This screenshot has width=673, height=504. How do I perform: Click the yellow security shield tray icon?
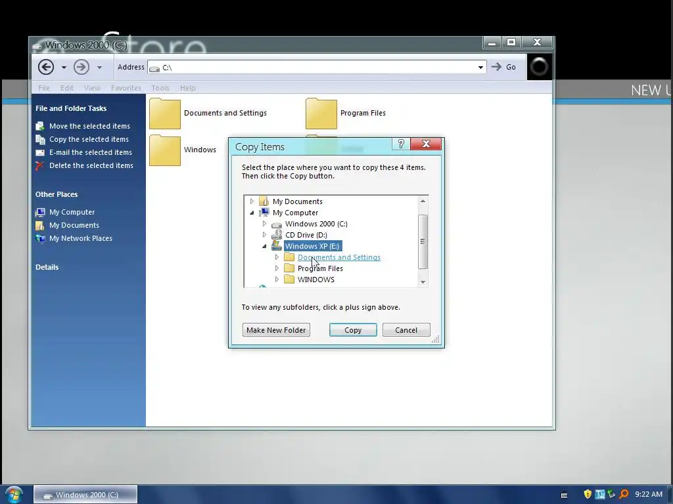click(x=587, y=494)
